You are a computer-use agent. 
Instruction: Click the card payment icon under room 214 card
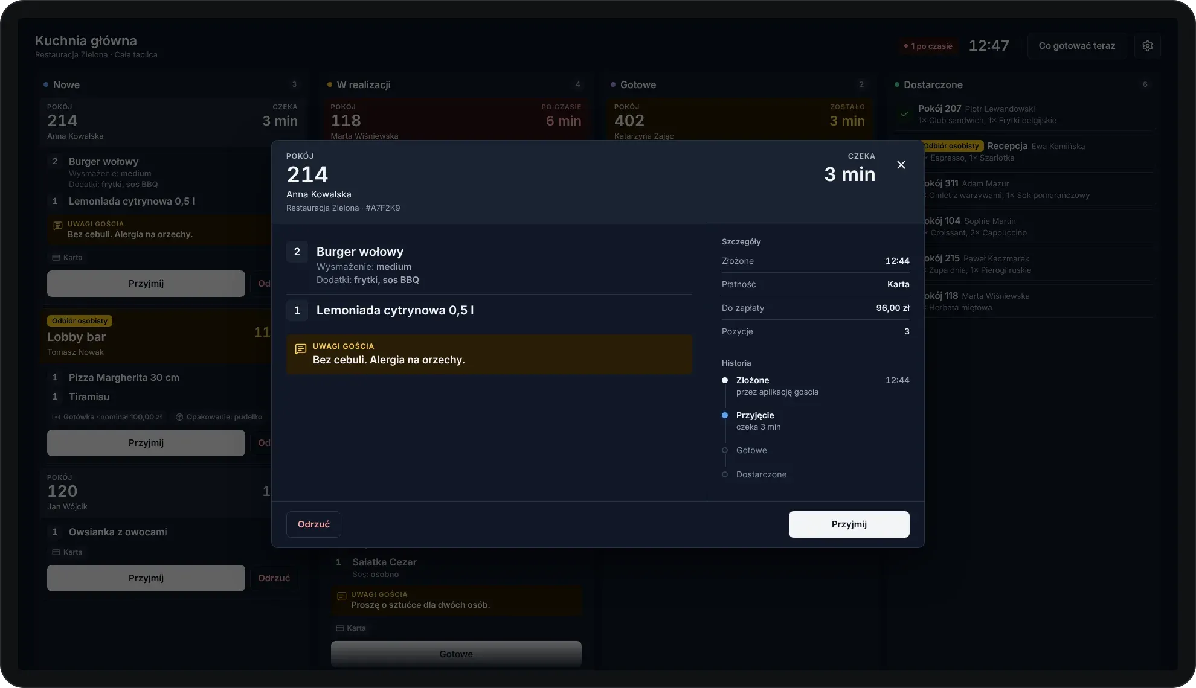(x=56, y=258)
